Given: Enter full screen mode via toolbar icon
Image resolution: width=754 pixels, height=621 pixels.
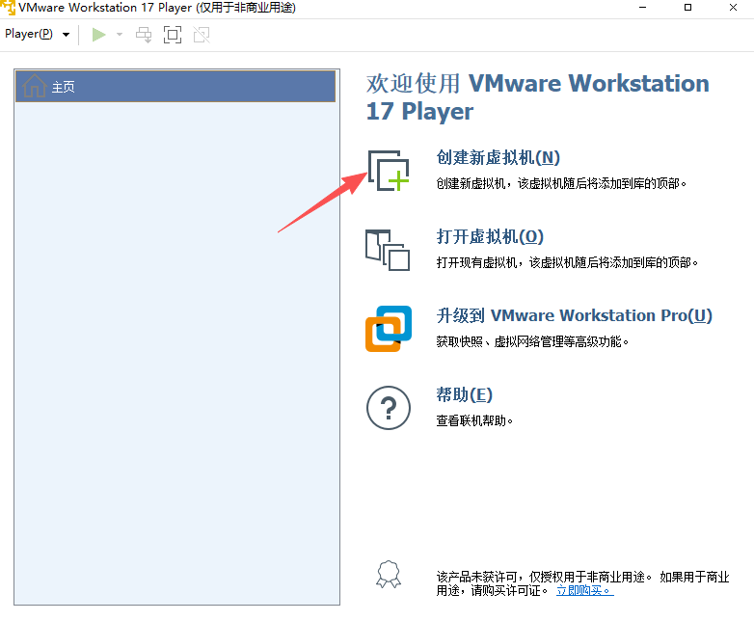Looking at the screenshot, I should (x=173, y=35).
